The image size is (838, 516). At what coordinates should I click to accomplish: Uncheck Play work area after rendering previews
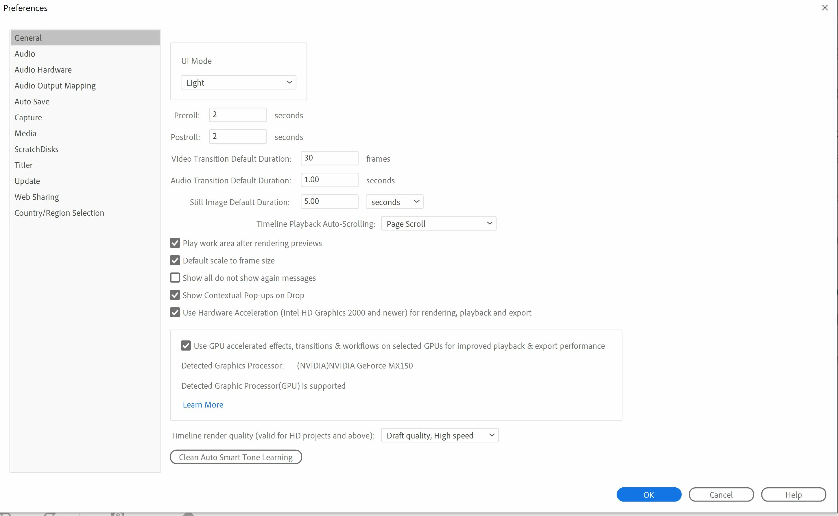[x=175, y=243]
